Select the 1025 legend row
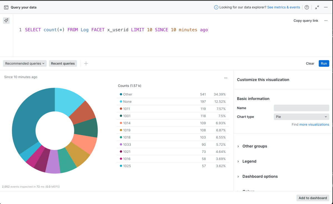333x204 pixels. (173, 166)
